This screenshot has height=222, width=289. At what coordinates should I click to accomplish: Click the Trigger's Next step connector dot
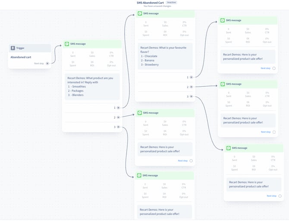coord(47,63)
